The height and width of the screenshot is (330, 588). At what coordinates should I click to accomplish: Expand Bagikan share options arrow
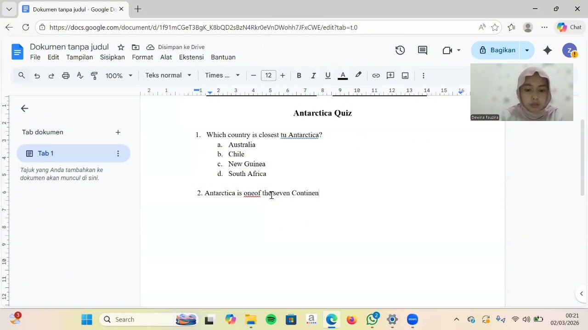click(527, 50)
